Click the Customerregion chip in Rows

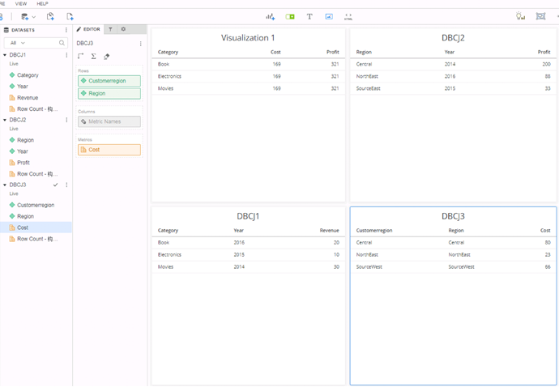(x=109, y=81)
